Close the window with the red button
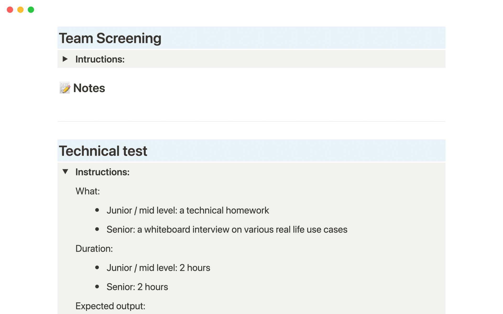 [x=10, y=10]
